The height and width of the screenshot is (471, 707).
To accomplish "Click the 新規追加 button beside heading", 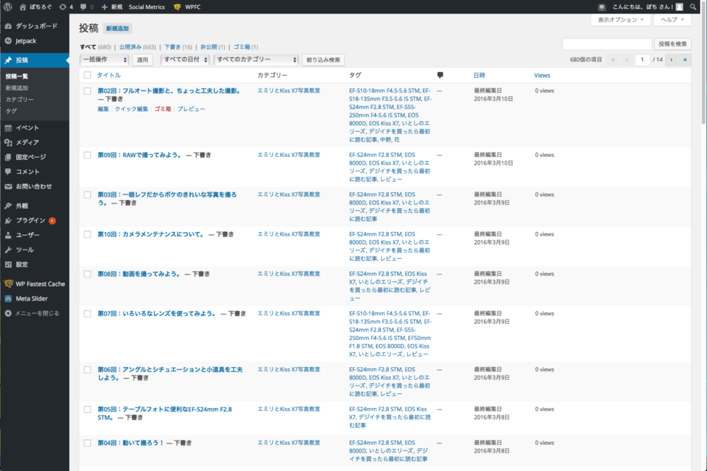I will [117, 28].
